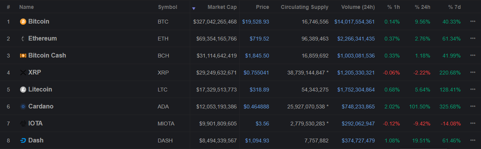Viewport: 481px width, 149px height.
Task: Open the three-dot menu for Cardano row
Action: [473, 107]
